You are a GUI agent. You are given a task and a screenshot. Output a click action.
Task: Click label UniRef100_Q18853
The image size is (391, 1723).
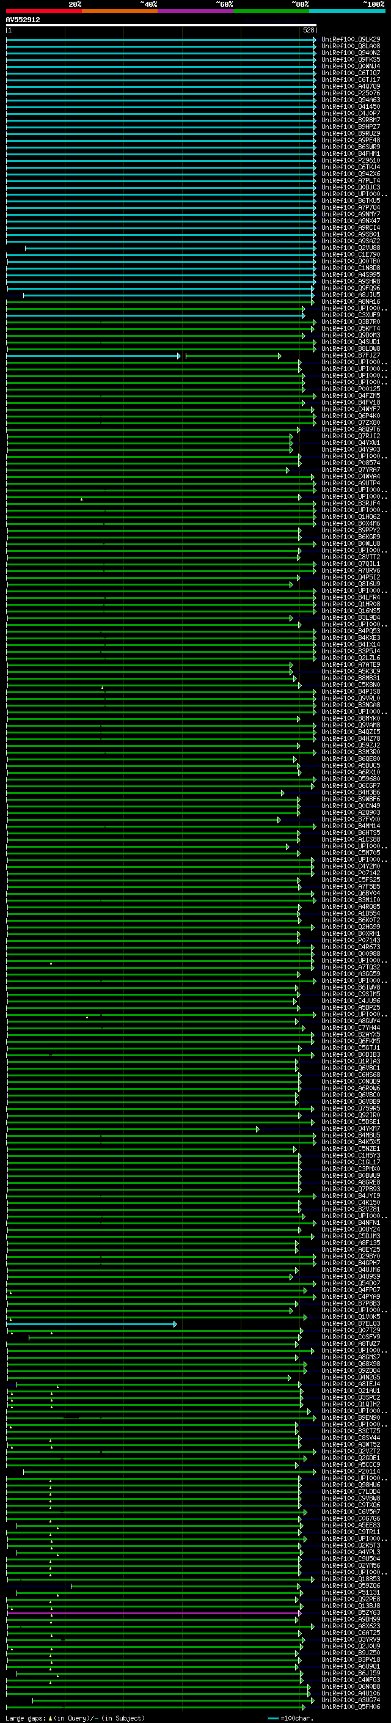tap(351, 1579)
